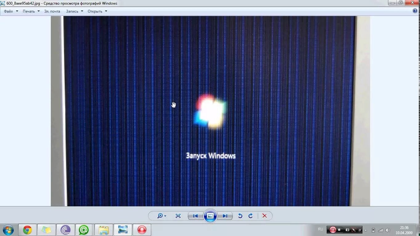Open the help question mark icon
Viewport: 420px width, 236px height.
click(415, 11)
